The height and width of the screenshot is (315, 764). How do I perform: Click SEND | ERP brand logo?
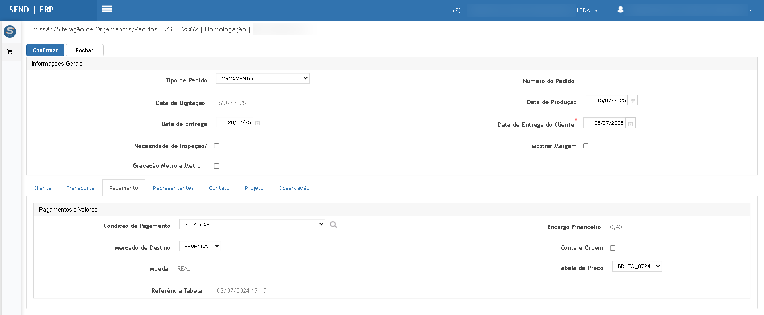tap(31, 10)
